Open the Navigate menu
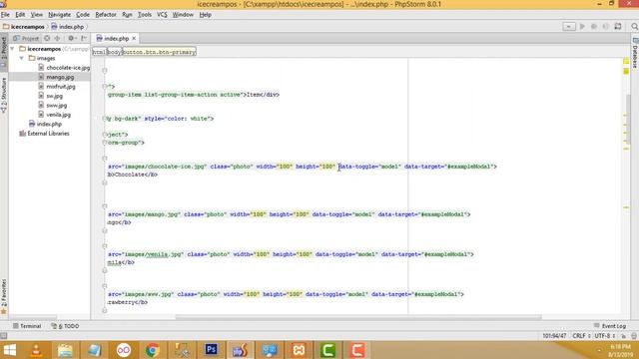Screen dimensions: 639x359 [x=60, y=15]
